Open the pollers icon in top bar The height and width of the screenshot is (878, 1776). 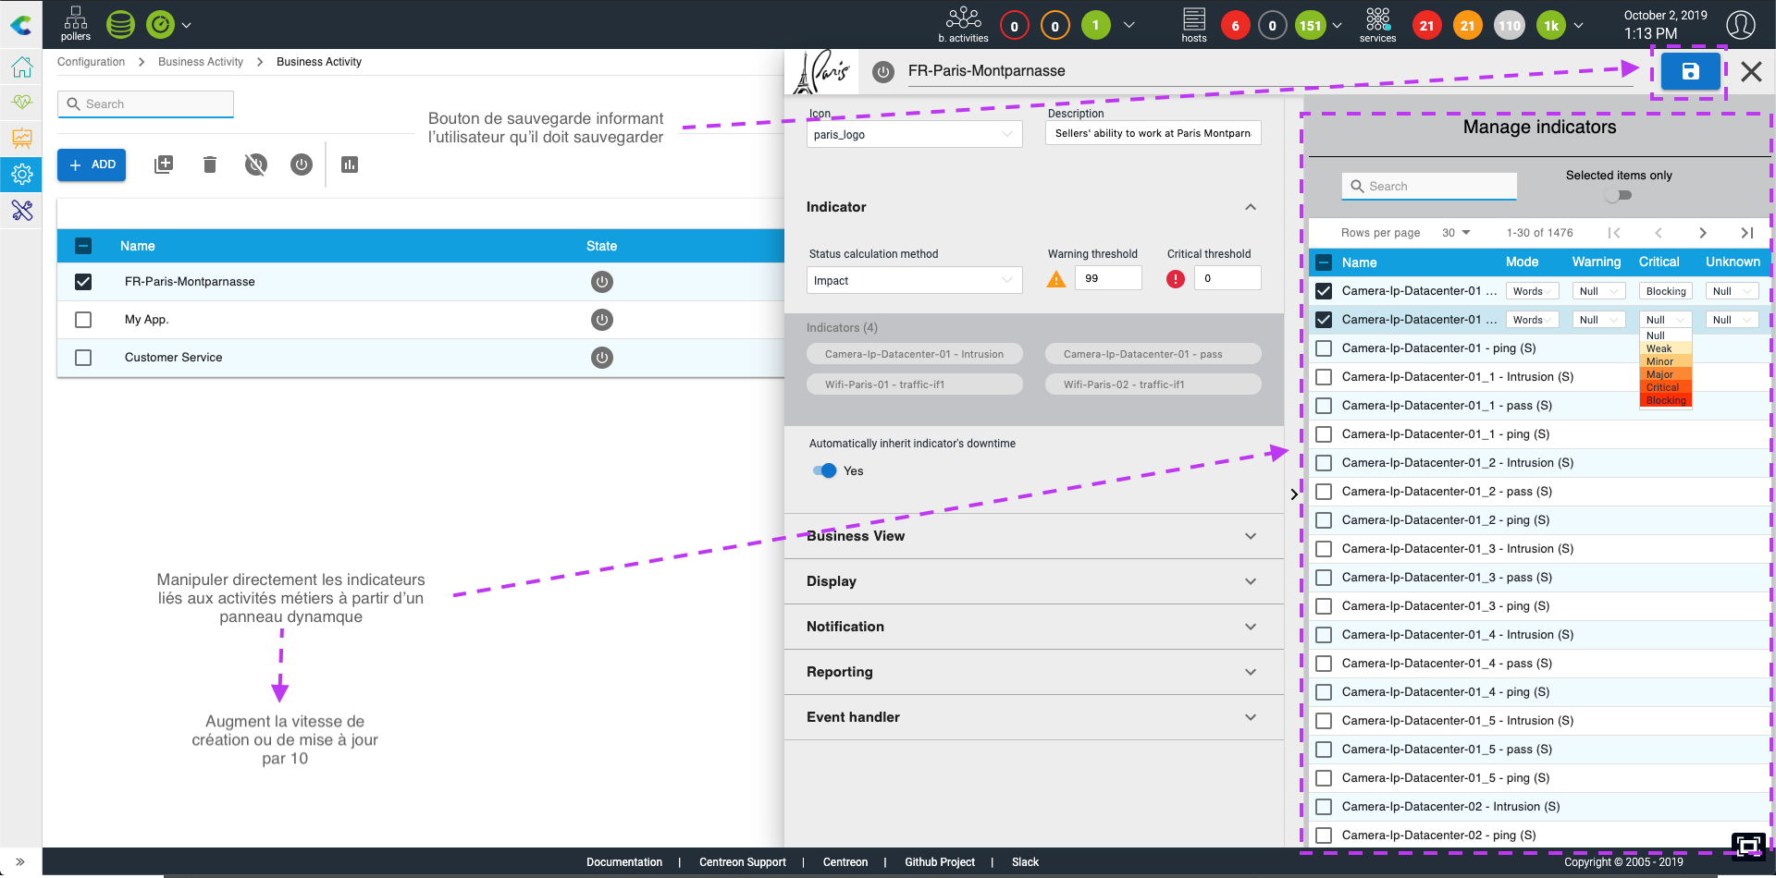[x=76, y=24]
